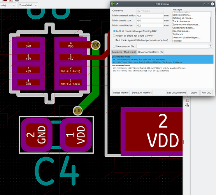Click C4 pad 2 GND
This screenshot has height=195, width=216.
36,135
